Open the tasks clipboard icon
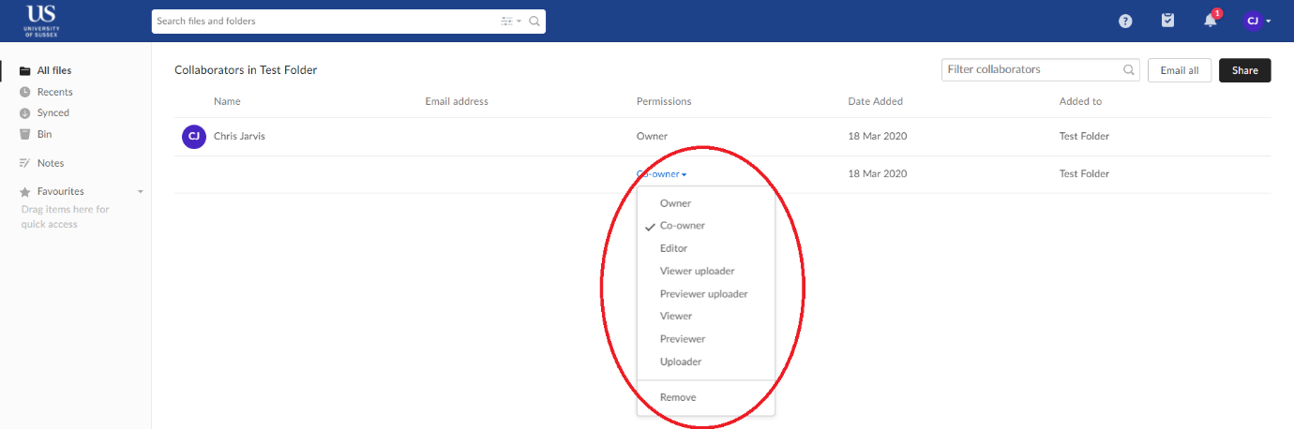 [x=1167, y=20]
